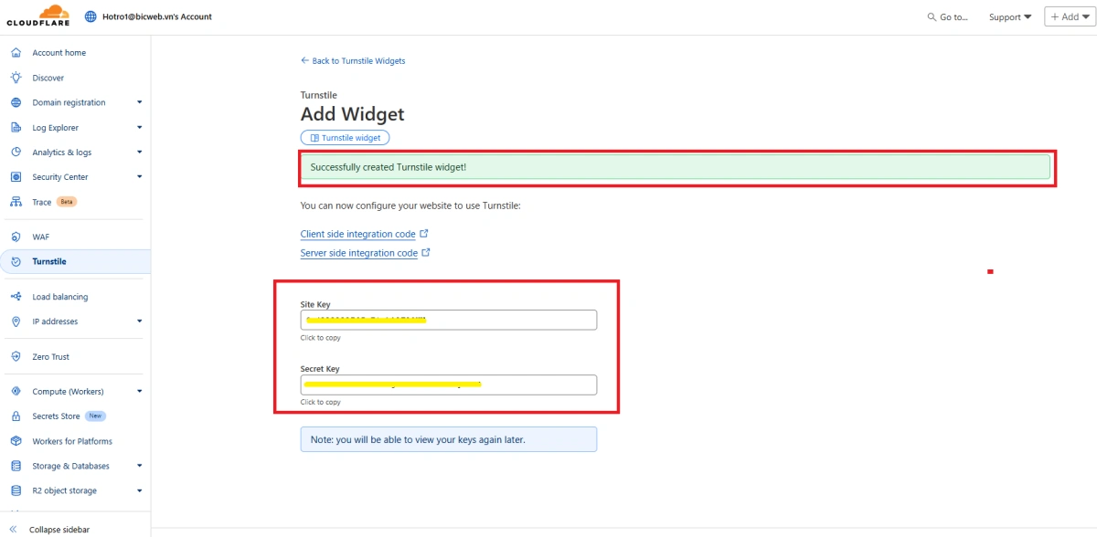Click the 'Add Widget' page heading

tap(352, 114)
